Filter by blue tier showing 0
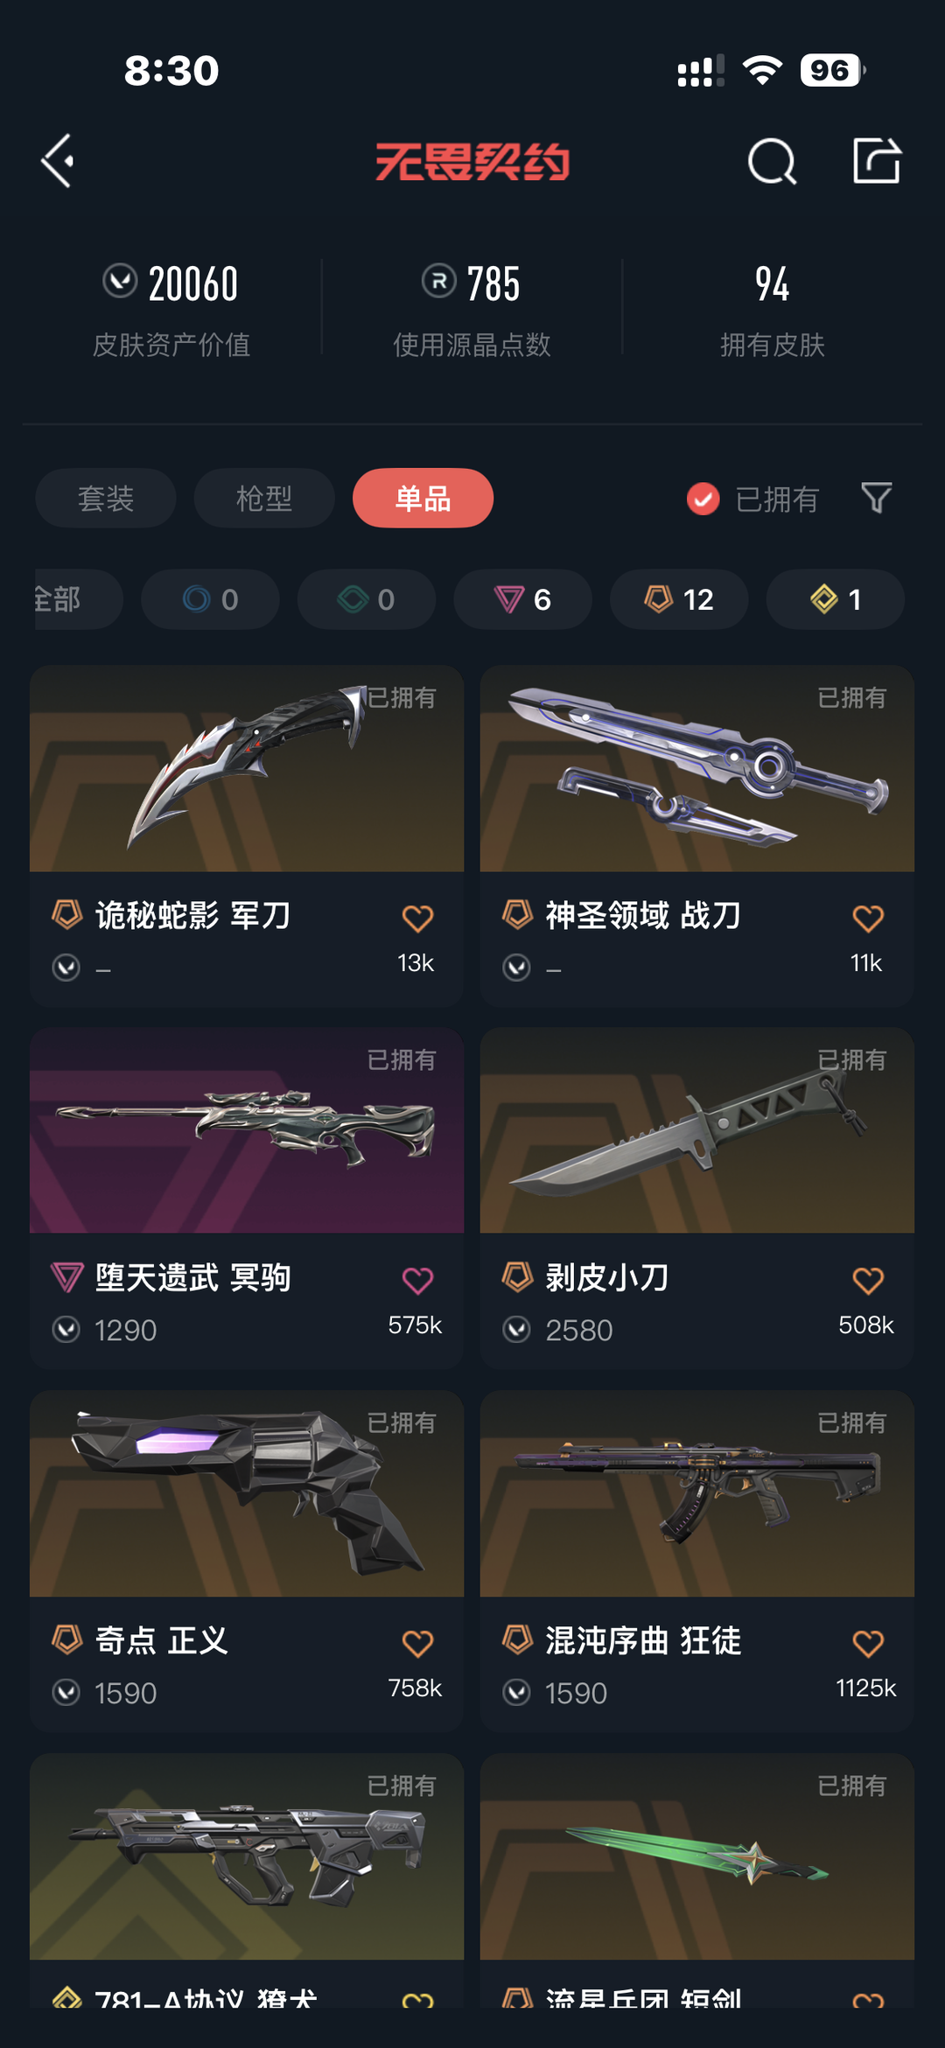This screenshot has height=2048, width=945. click(210, 599)
